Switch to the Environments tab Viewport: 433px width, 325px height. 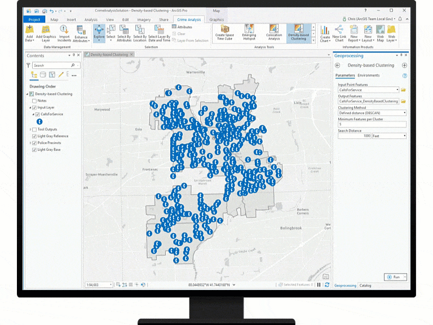pos(368,75)
